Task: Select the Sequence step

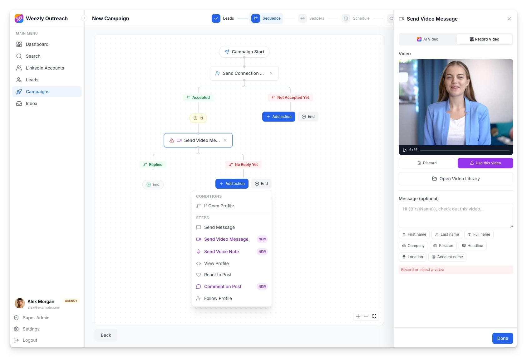Action: (x=266, y=18)
